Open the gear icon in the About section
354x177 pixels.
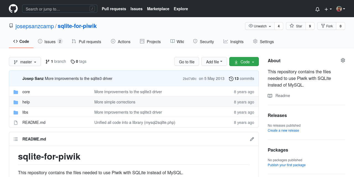pos(343,60)
